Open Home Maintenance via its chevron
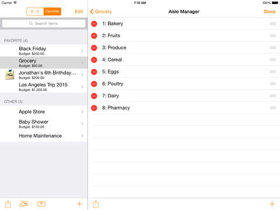Image resolution: width=280 pixels, height=210 pixels. [82, 136]
